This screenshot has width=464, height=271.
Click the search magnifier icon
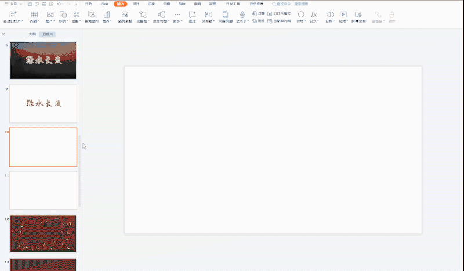click(x=274, y=4)
